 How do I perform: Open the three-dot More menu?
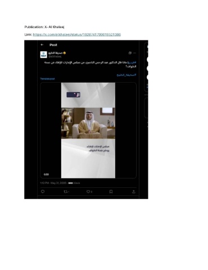pyautogui.click(x=134, y=53)
